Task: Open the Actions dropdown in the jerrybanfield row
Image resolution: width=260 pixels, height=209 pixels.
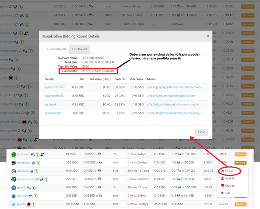Action: (x=248, y=140)
